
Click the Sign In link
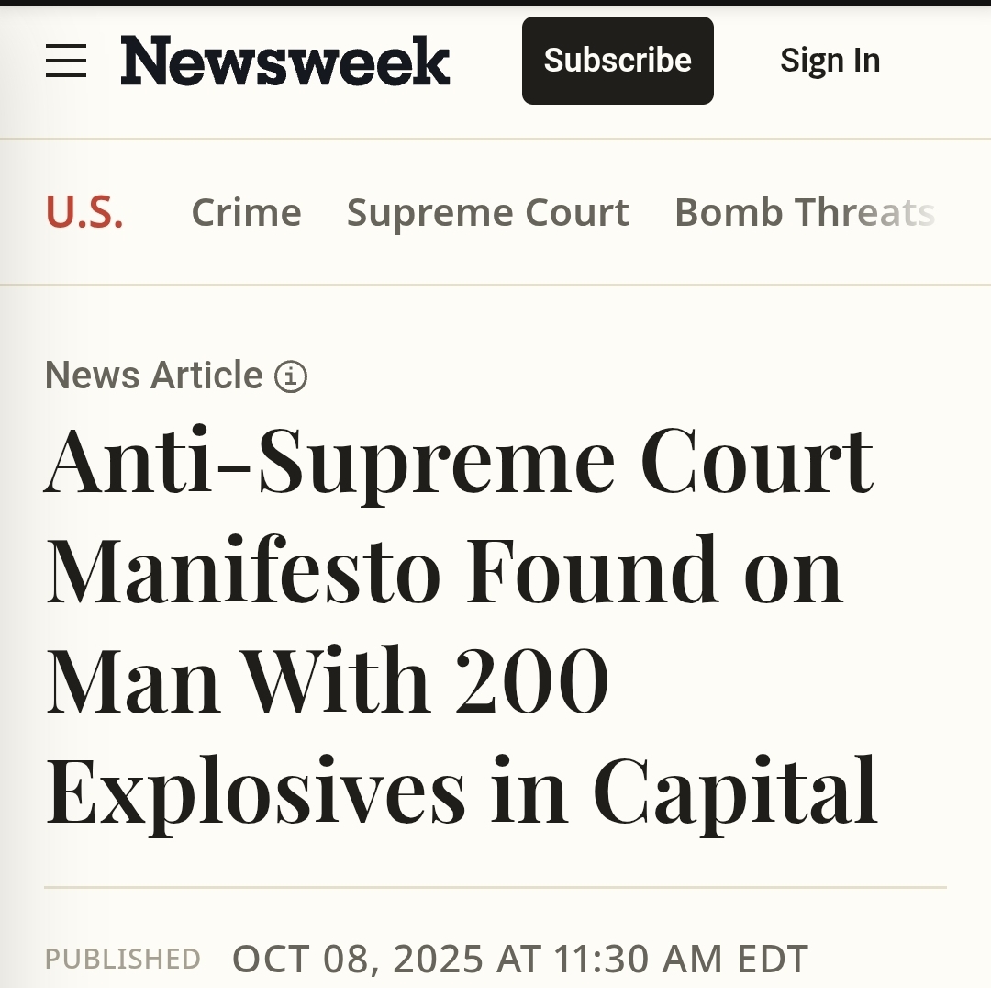830,61
